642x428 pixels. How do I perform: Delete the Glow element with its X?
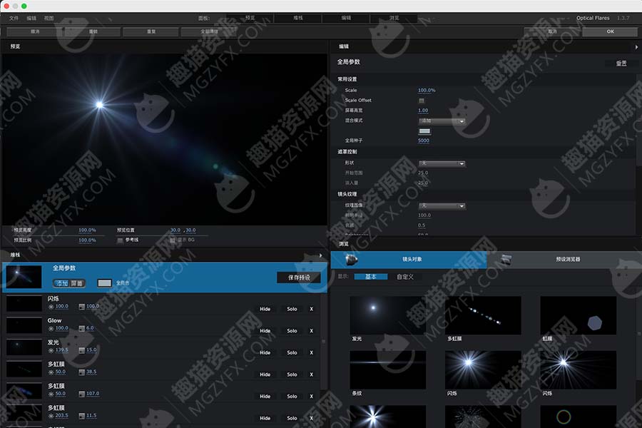tap(311, 331)
